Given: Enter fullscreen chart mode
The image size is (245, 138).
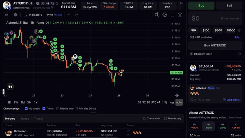Looking at the screenshot, I should click(x=172, y=15).
